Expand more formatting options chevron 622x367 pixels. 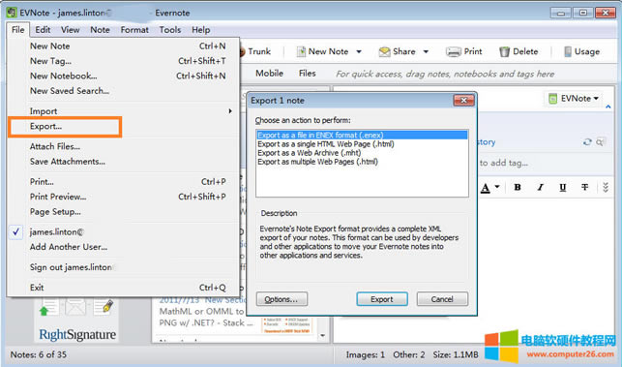coord(606,188)
